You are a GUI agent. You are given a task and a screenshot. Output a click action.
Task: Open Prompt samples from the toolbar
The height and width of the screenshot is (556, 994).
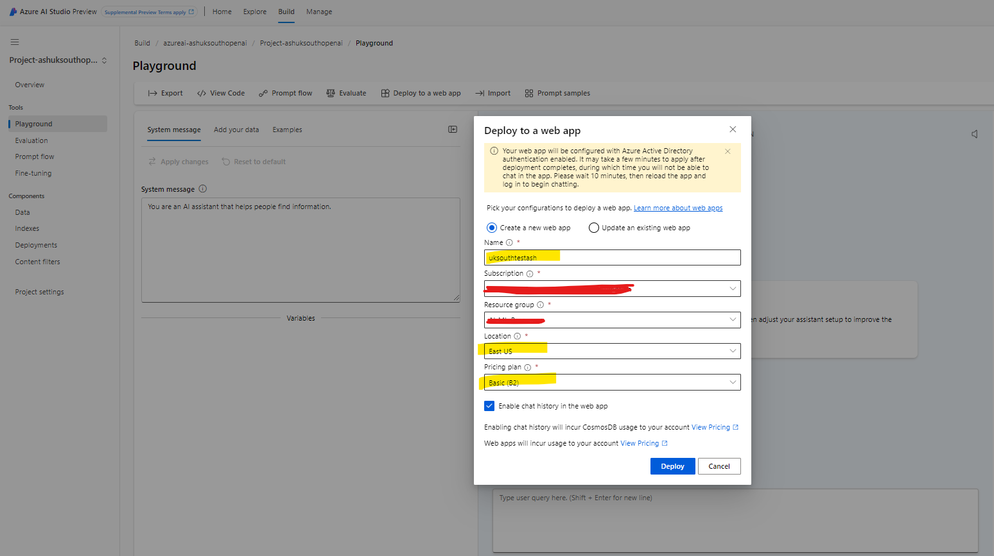[x=557, y=93]
